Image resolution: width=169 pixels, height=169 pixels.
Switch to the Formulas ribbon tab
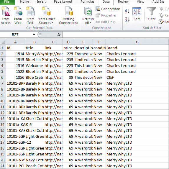pyautogui.click(x=87, y=1)
